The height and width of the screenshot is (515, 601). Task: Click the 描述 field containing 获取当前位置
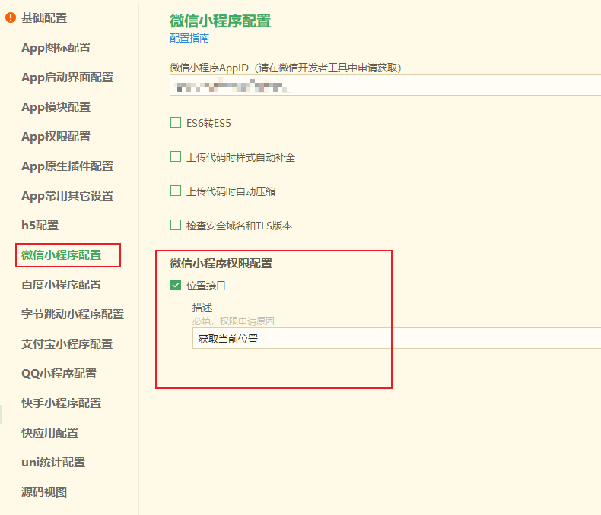pos(396,338)
